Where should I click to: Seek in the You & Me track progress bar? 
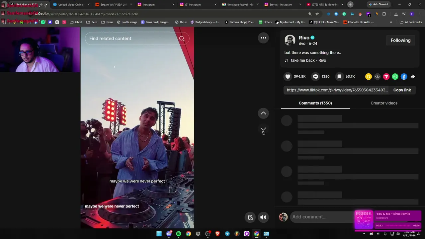point(398,226)
